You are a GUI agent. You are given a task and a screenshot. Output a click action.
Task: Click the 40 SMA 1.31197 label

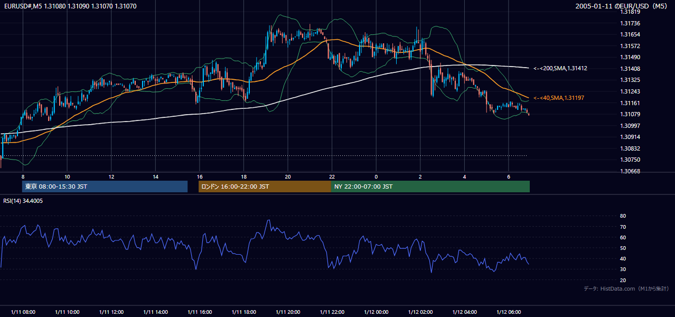pyautogui.click(x=559, y=98)
